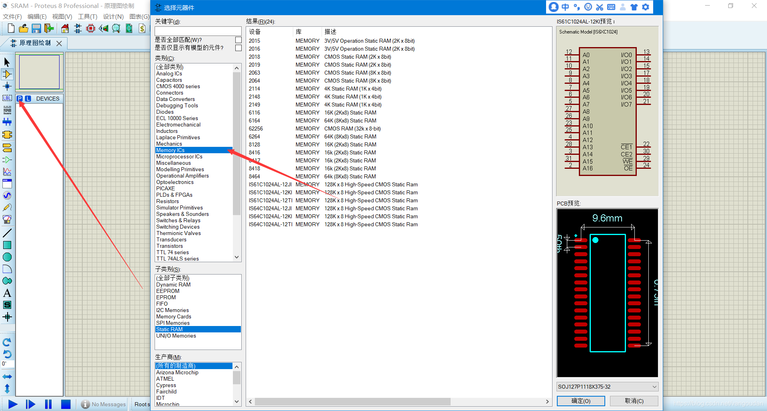The height and width of the screenshot is (411, 767).
Task: Close the 原理图绘制 tab
Action: [59, 43]
